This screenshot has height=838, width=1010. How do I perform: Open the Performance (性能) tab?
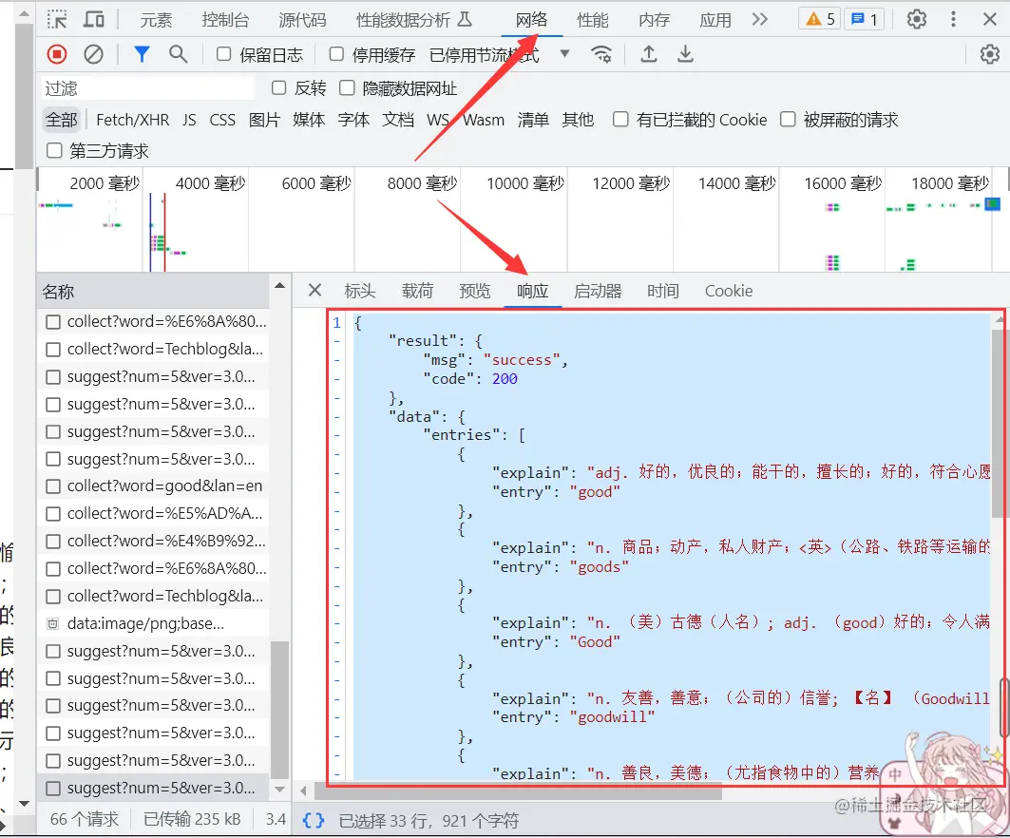pos(593,20)
